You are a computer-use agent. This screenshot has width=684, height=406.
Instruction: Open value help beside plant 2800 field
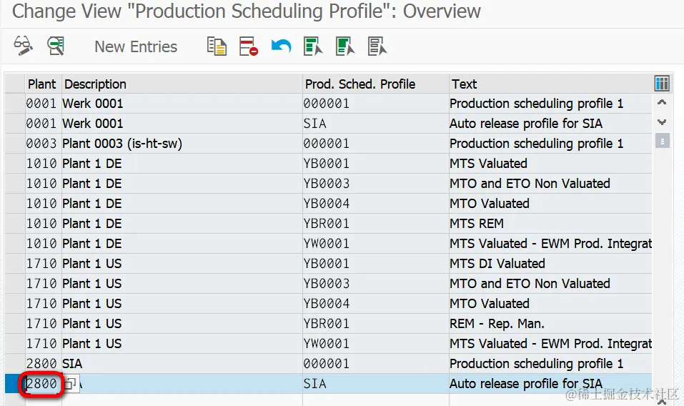[70, 384]
